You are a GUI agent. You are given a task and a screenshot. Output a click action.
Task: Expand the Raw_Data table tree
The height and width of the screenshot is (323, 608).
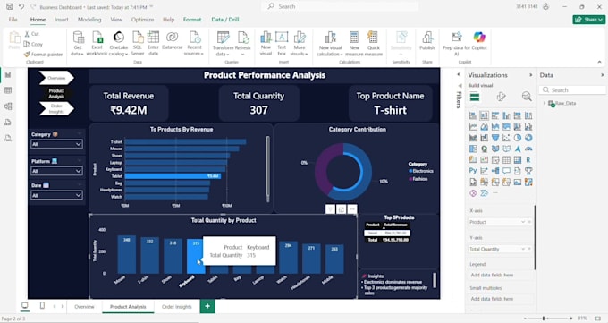[544, 103]
